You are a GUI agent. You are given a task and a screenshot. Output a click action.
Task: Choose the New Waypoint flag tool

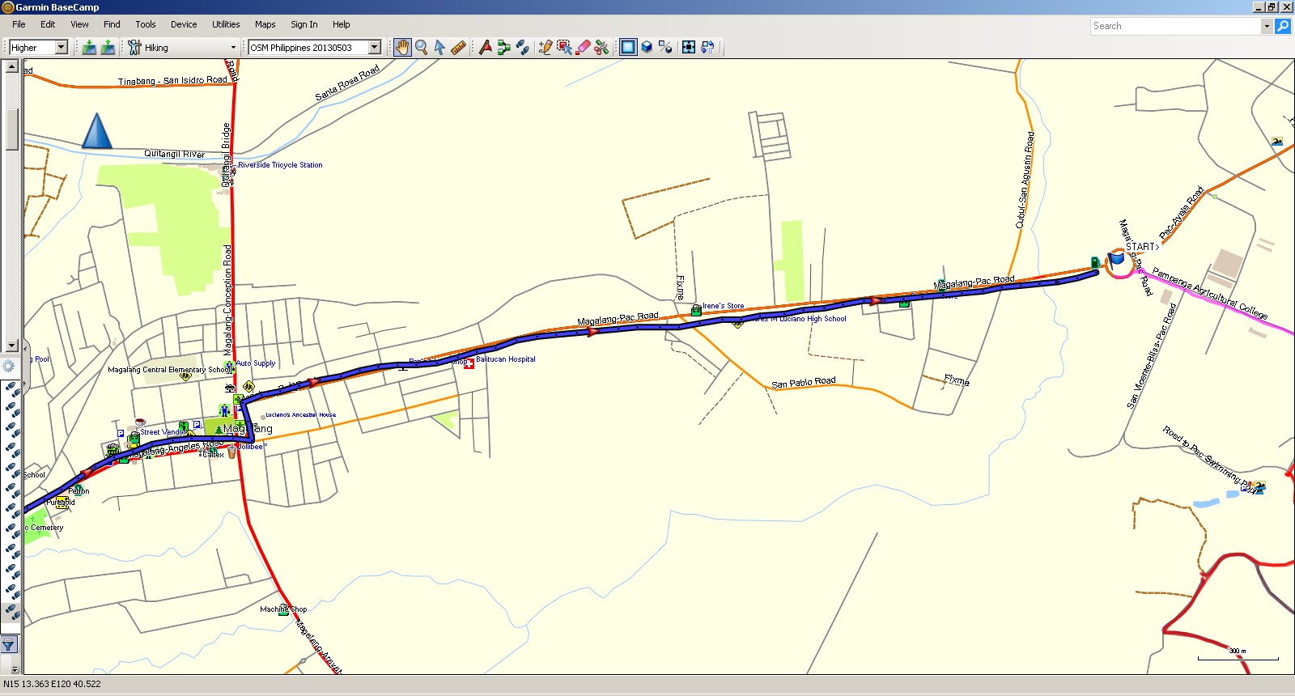coord(485,48)
